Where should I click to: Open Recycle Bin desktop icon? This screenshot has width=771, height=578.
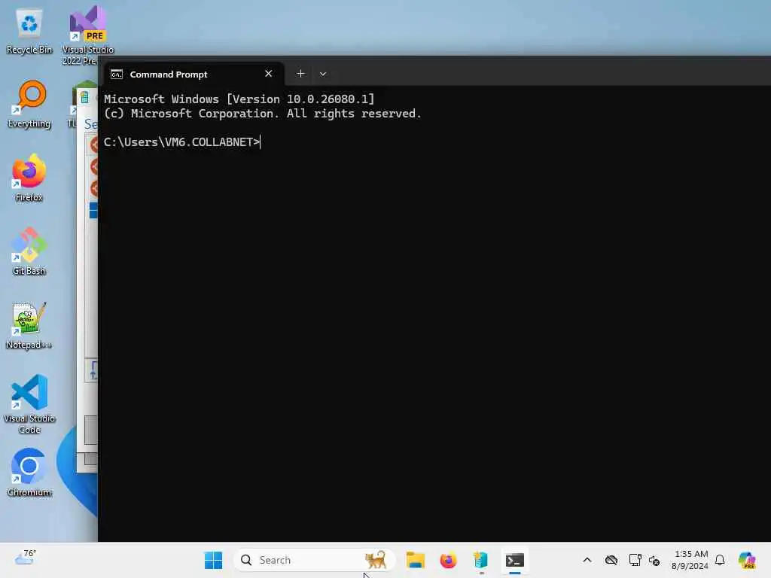point(29,30)
